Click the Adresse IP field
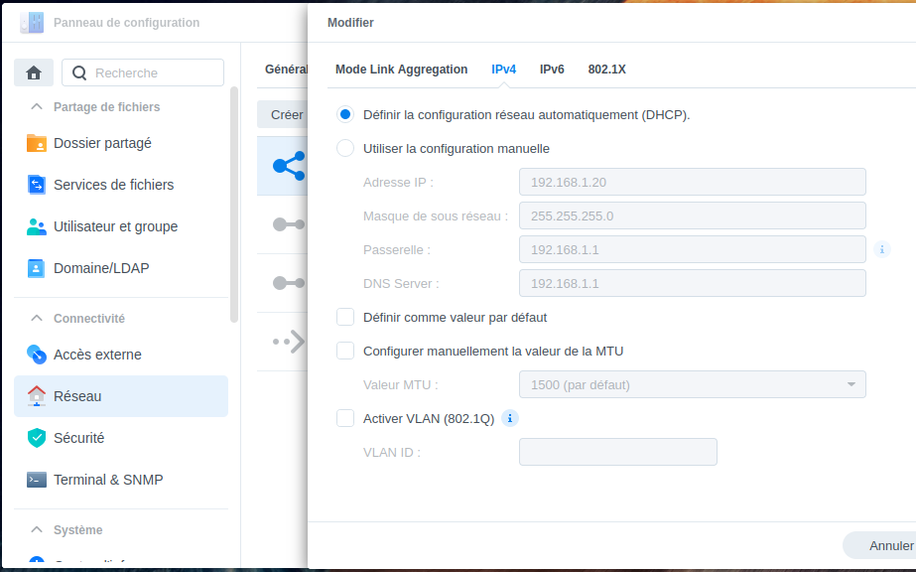 coord(693,183)
